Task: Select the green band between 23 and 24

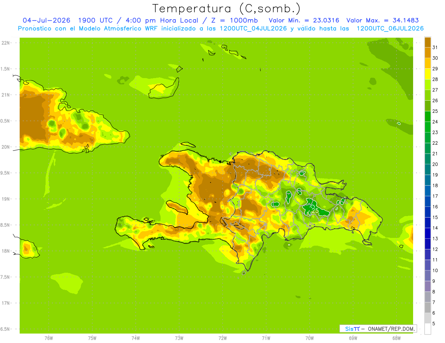Action: [428, 127]
